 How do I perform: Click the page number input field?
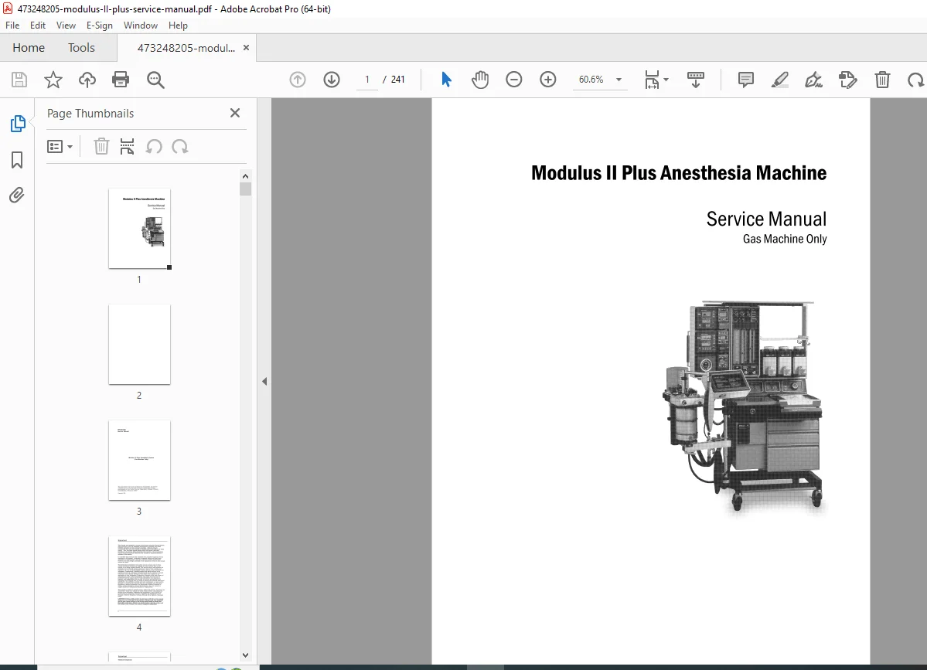367,79
